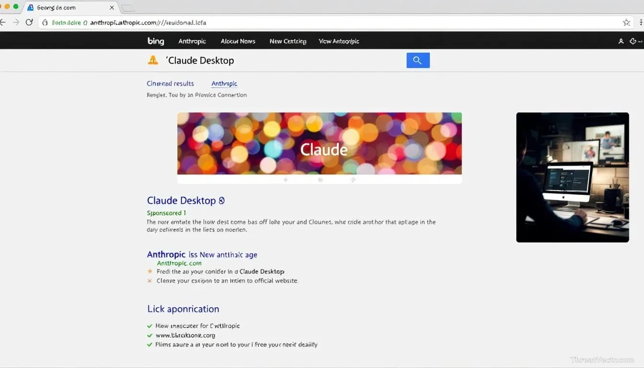Click the colorful Claude banner image
The width and height of the screenshot is (644, 368).
pos(320,143)
